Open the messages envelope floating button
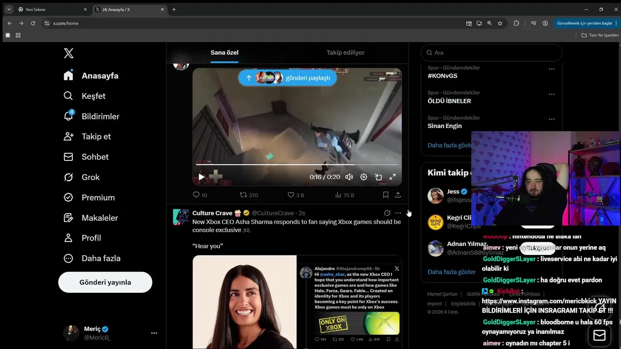Viewport: 621px width, 349px height. coord(599,335)
